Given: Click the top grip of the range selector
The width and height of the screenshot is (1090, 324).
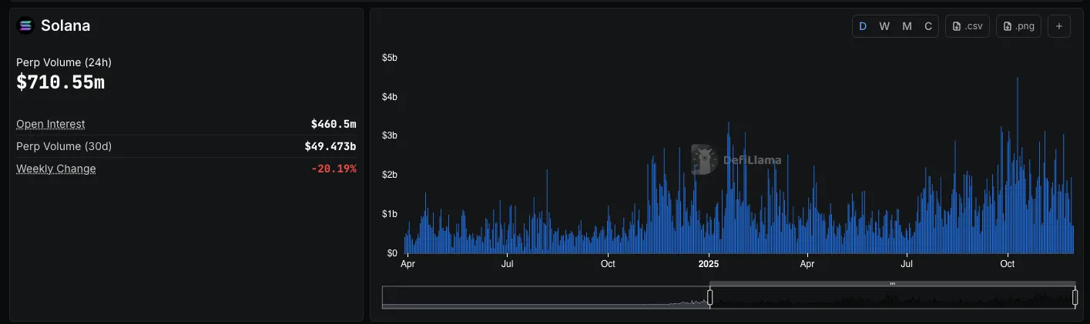Looking at the screenshot, I should point(892,284).
